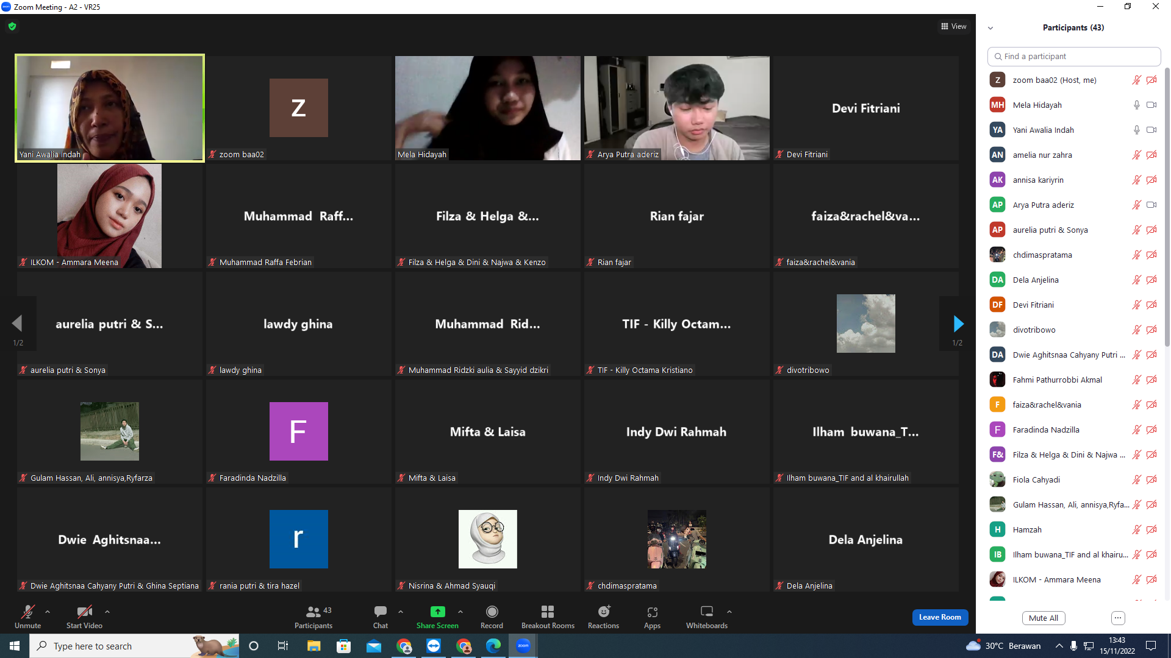Click the Leave Room button
Image resolution: width=1171 pixels, height=658 pixels.
pyautogui.click(x=940, y=617)
